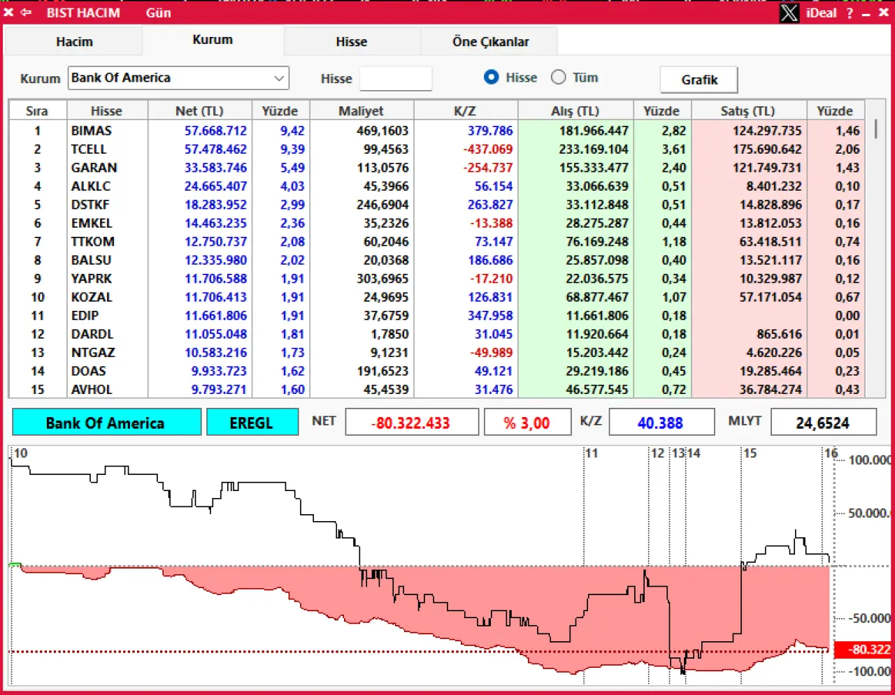The image size is (895, 695).
Task: Click the X (Twitter) logo icon
Action: 789,13
